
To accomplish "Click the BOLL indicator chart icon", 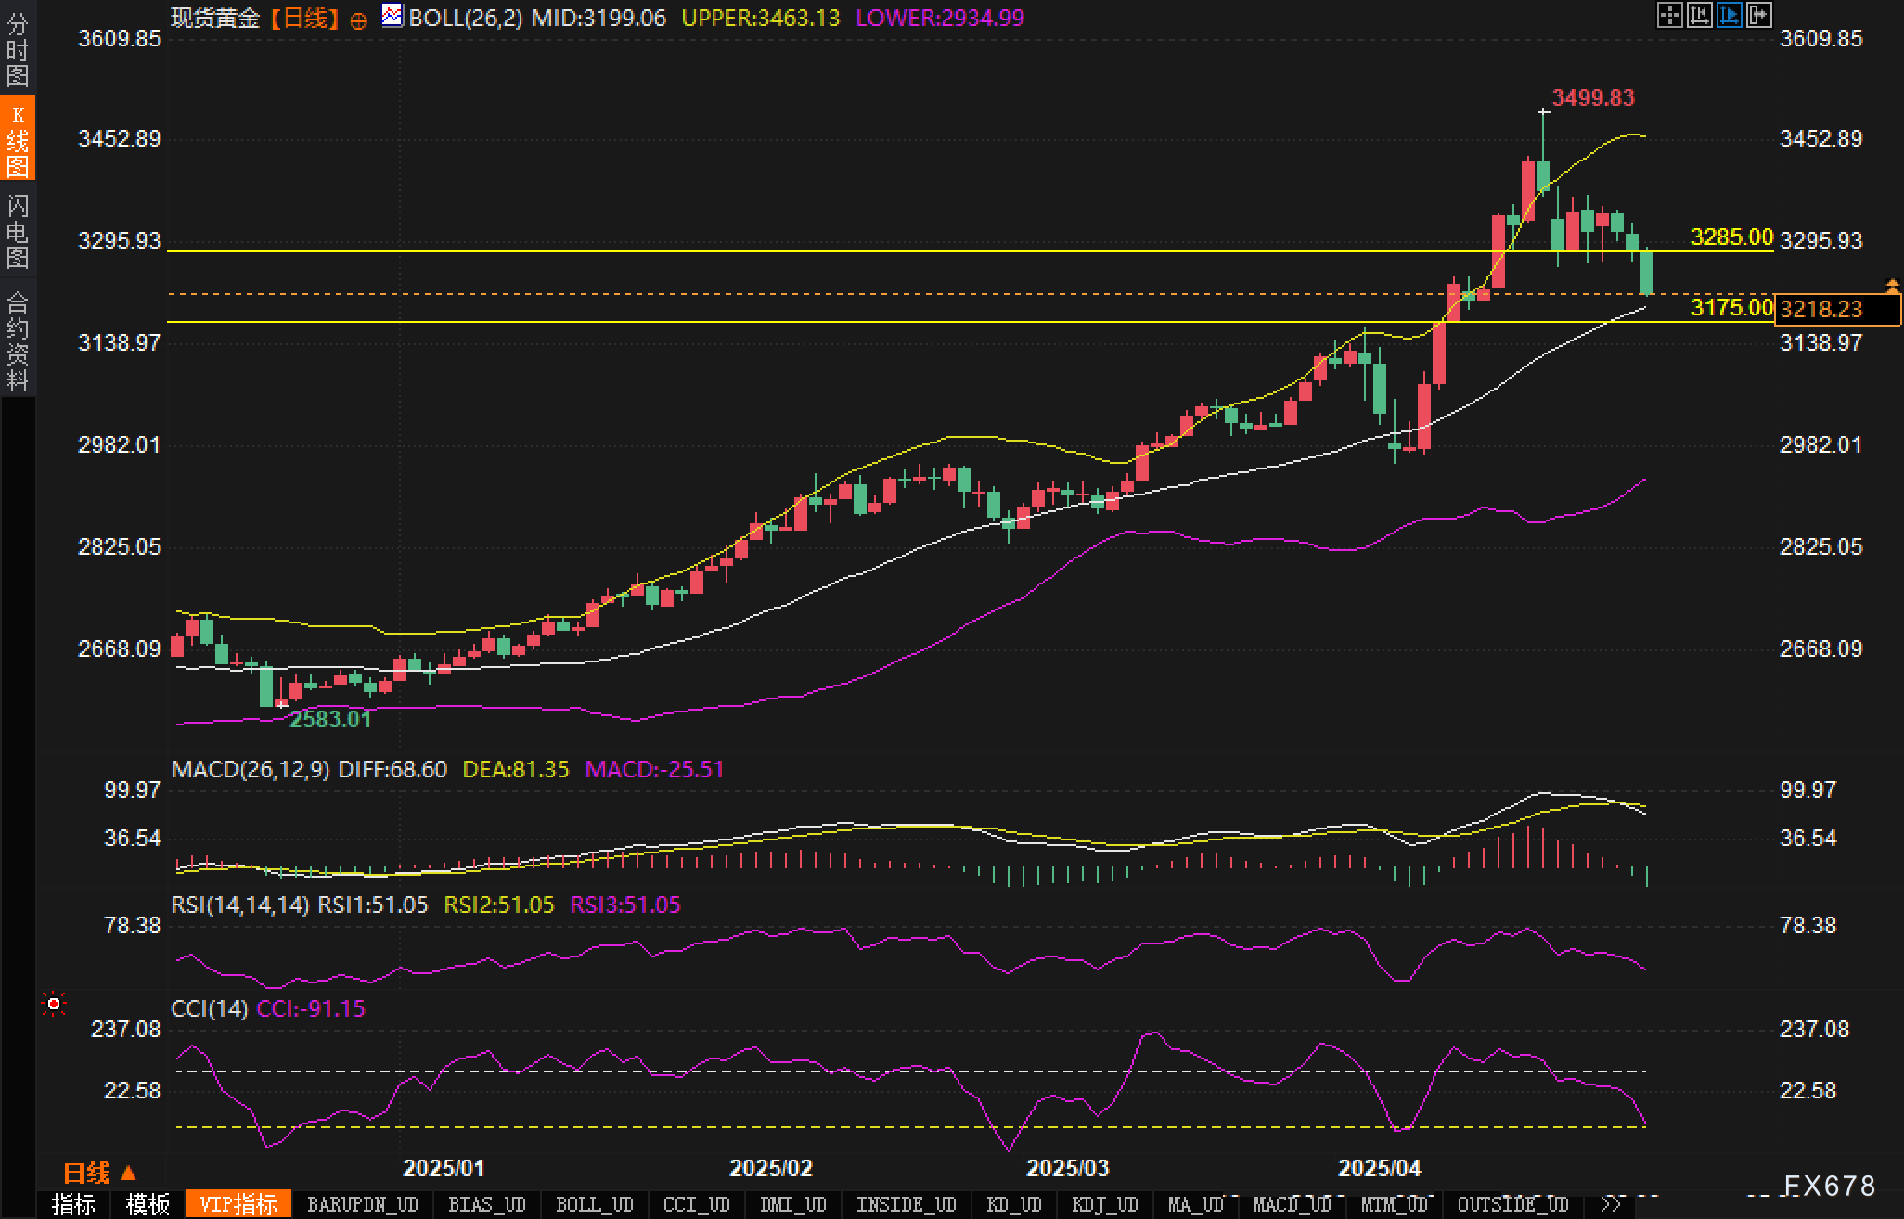I will point(392,16).
